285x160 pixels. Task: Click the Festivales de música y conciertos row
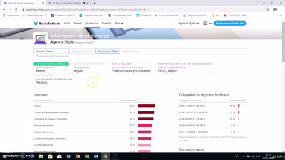(95, 119)
